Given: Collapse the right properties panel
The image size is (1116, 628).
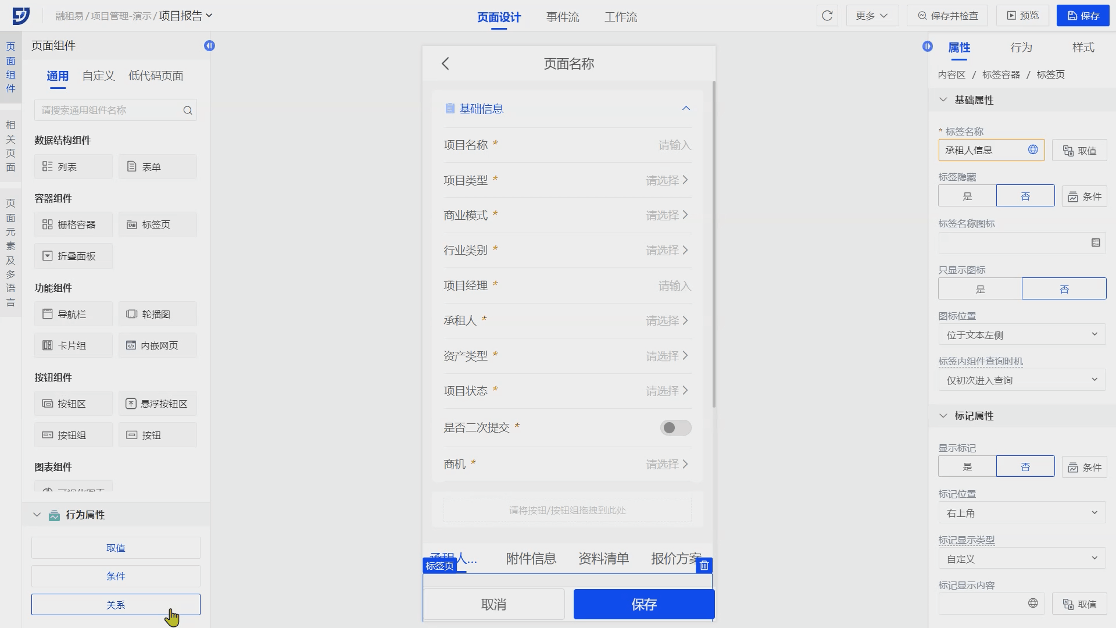Looking at the screenshot, I should point(927,47).
